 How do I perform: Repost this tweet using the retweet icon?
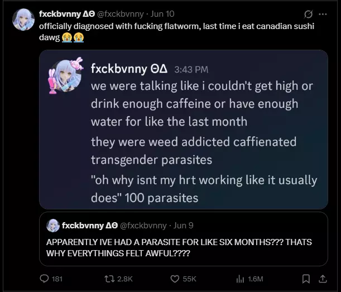(109, 278)
